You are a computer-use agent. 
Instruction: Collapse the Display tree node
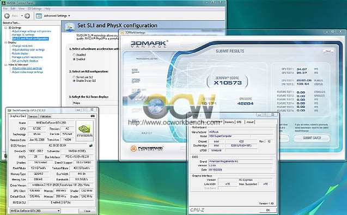coord(6,42)
